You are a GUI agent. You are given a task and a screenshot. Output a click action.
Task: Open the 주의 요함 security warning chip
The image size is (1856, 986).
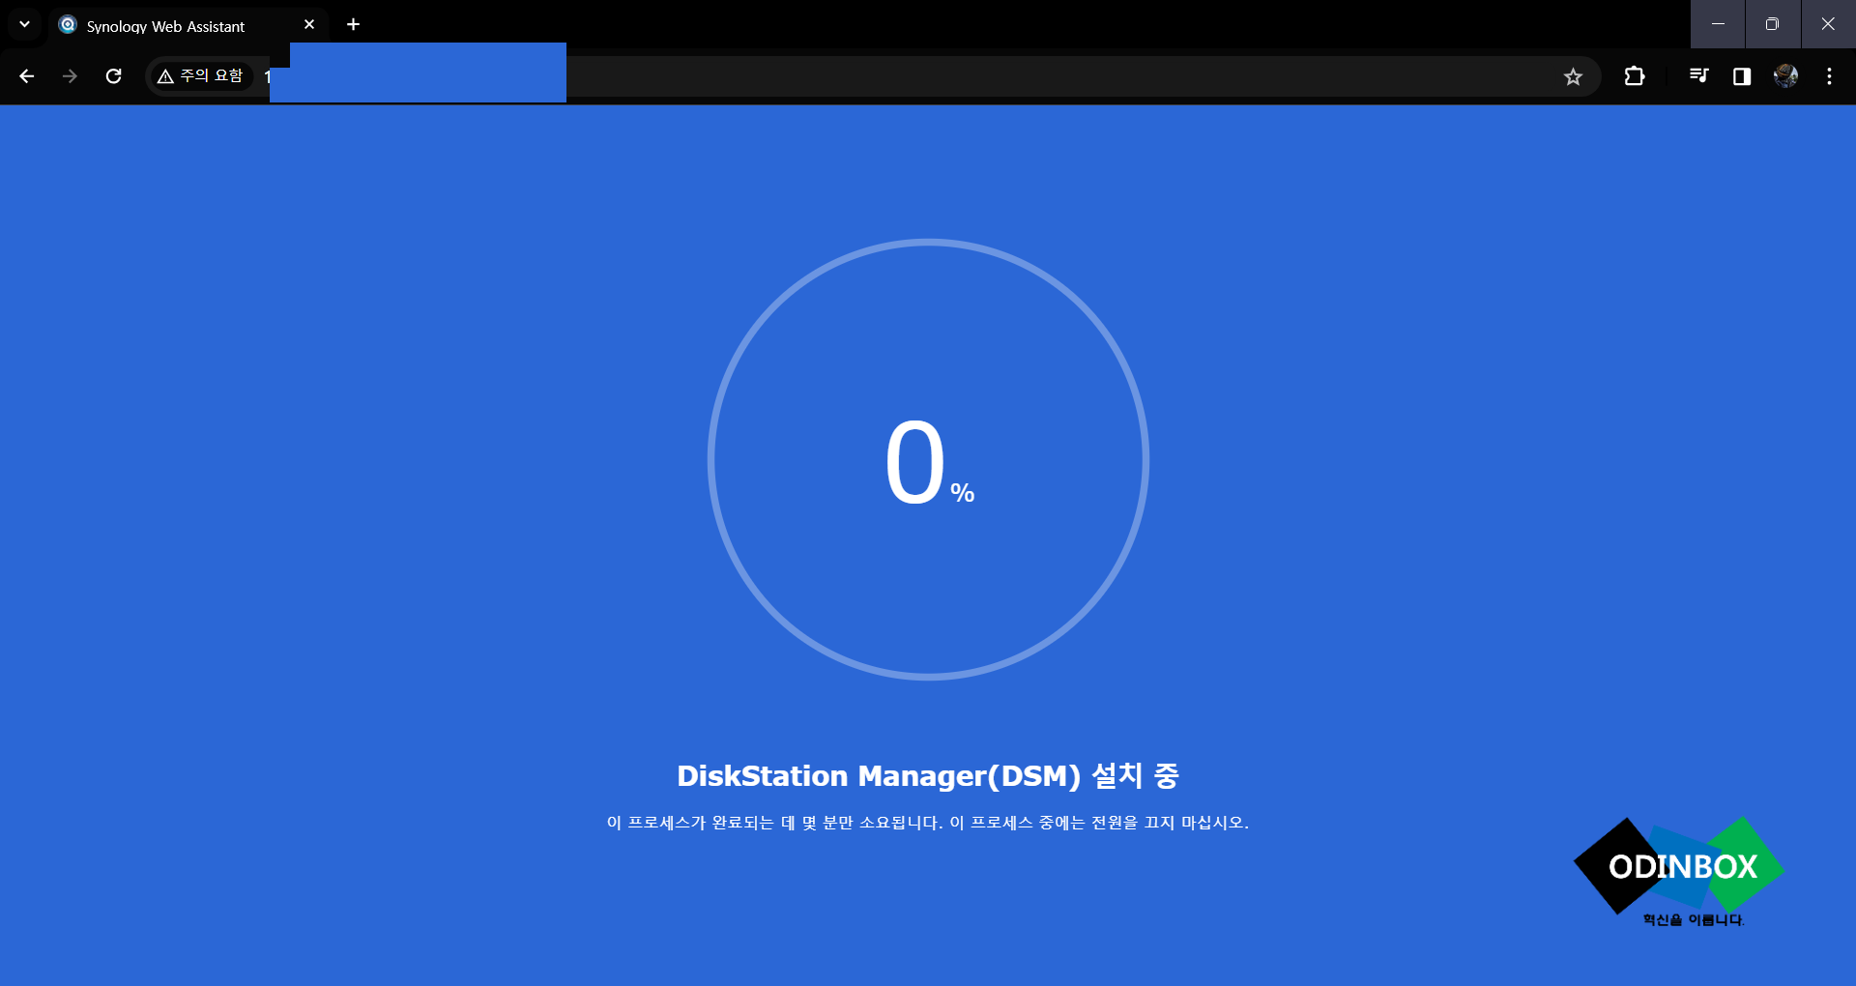click(x=201, y=76)
